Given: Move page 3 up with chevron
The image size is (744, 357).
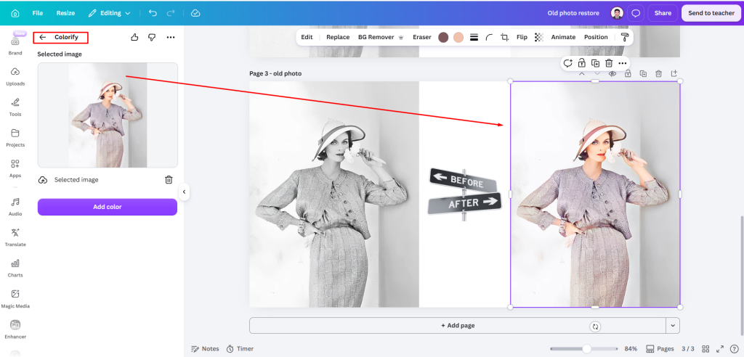Looking at the screenshot, I should click(582, 73).
